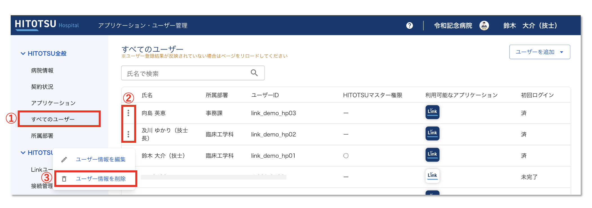Select すべてのユーザー in sidebar
Screen dimensions: 592x208
(53, 119)
